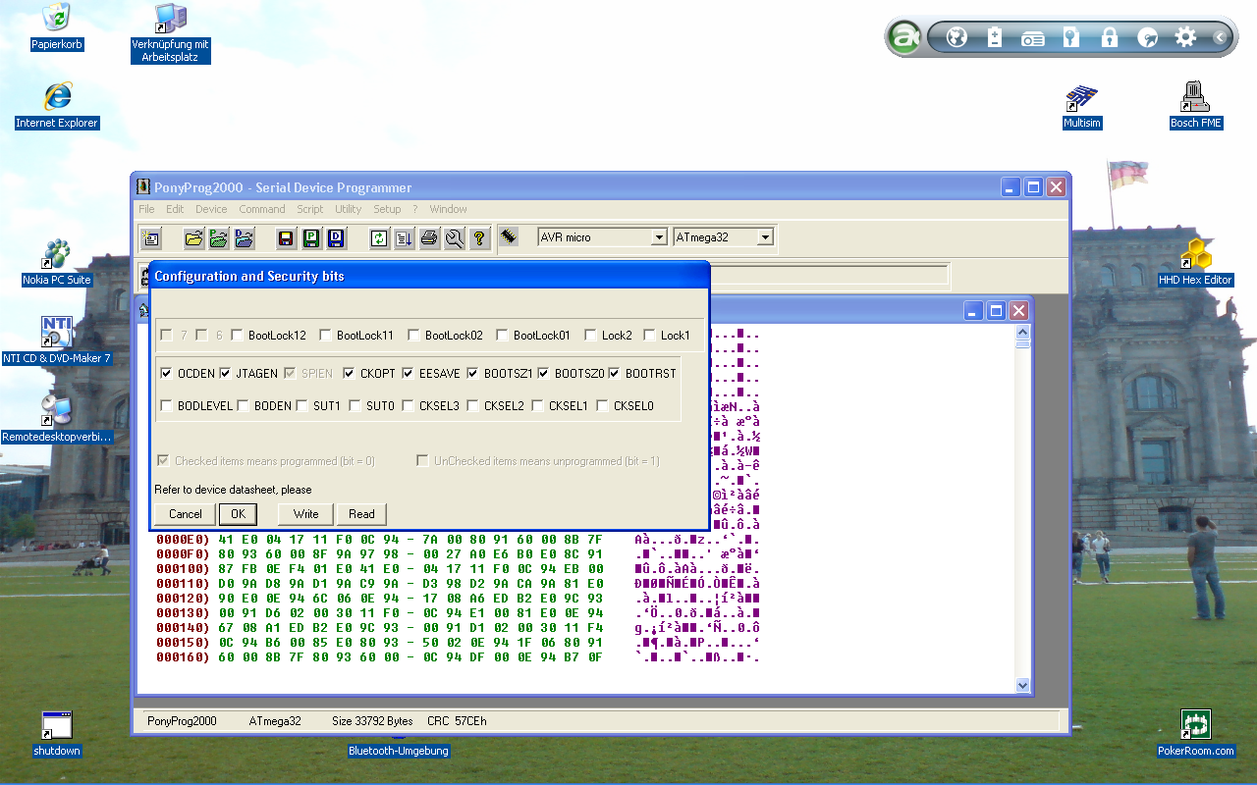Uncheck the CKOPT fuse checkbox
The width and height of the screenshot is (1257, 785).
349,373
